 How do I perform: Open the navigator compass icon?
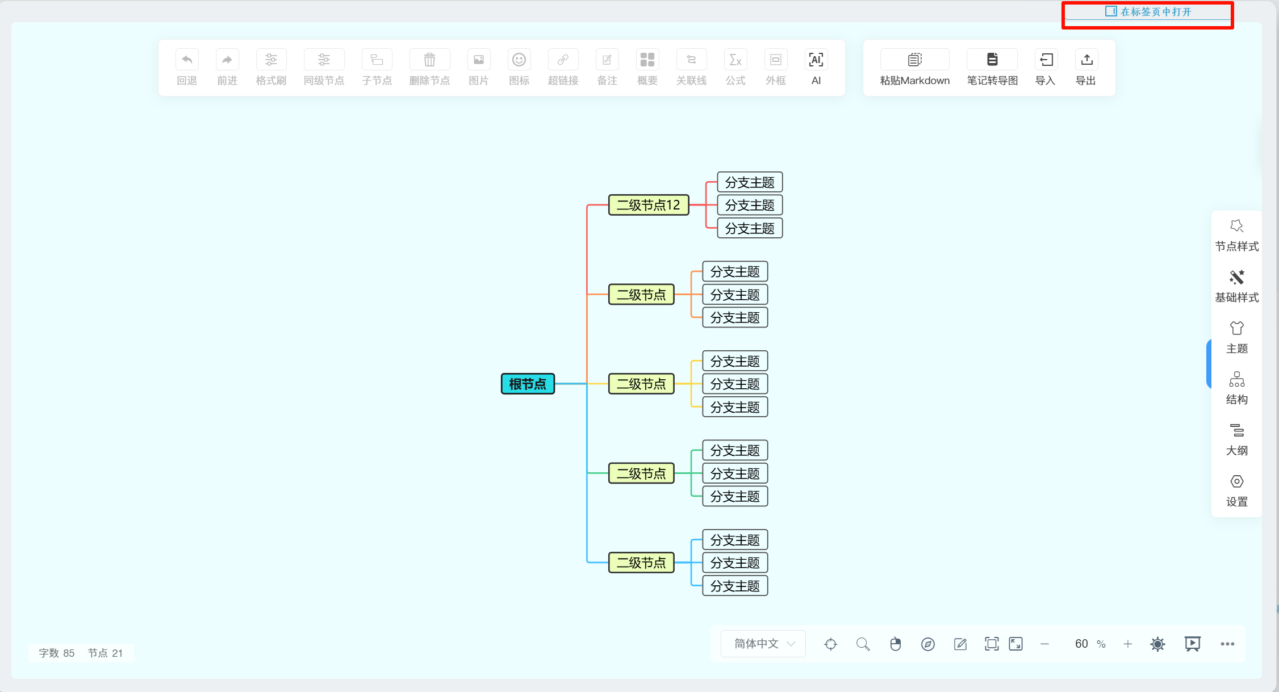[927, 644]
